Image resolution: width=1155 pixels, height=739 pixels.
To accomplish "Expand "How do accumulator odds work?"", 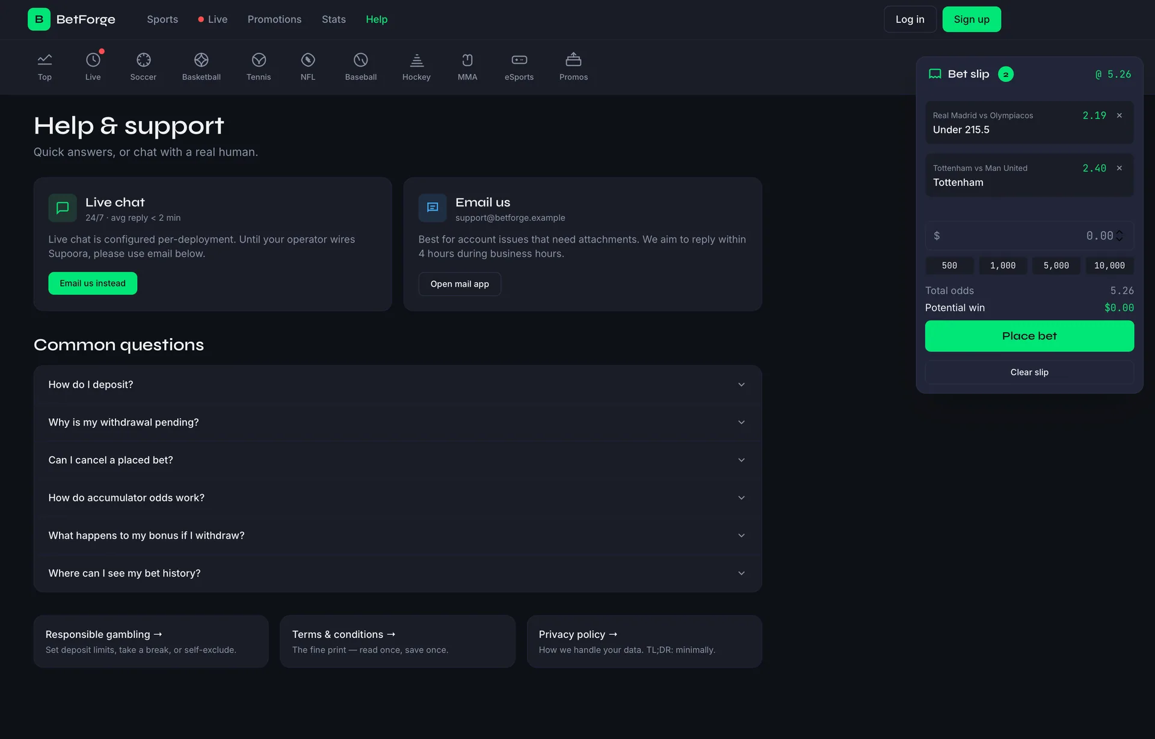I will 398,498.
